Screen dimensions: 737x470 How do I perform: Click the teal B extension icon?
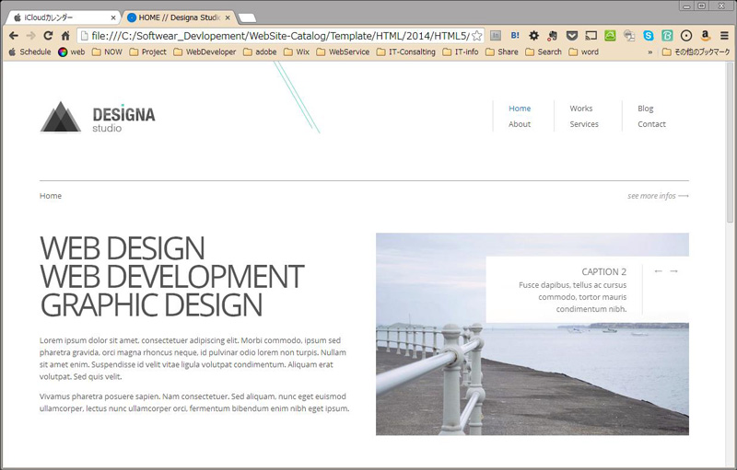(667, 35)
